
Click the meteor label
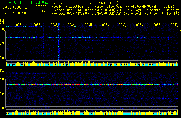[x=41, y=6]
